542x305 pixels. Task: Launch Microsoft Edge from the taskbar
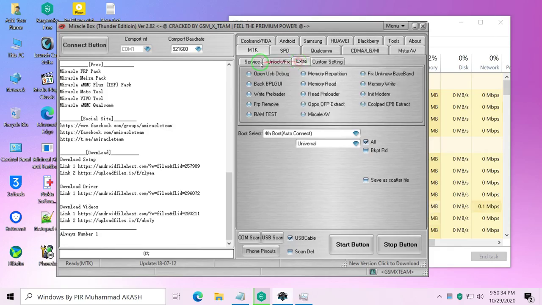click(x=197, y=297)
